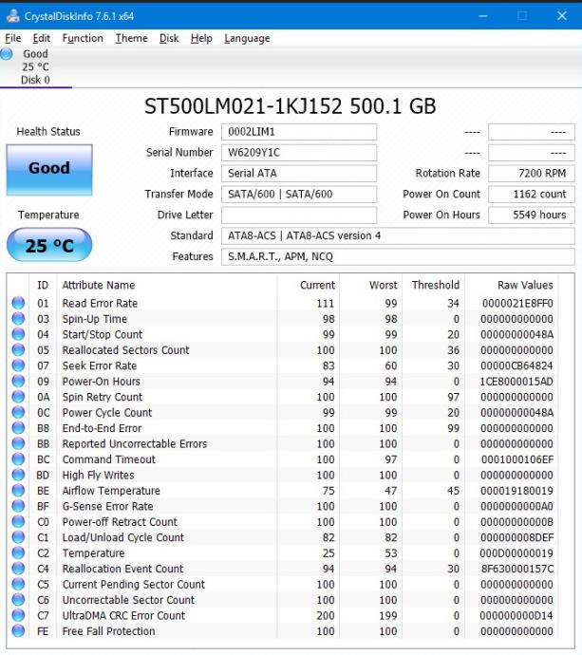Image resolution: width=582 pixels, height=655 pixels.
Task: Click the Serial Number field W6209Y1C
Action: [299, 153]
